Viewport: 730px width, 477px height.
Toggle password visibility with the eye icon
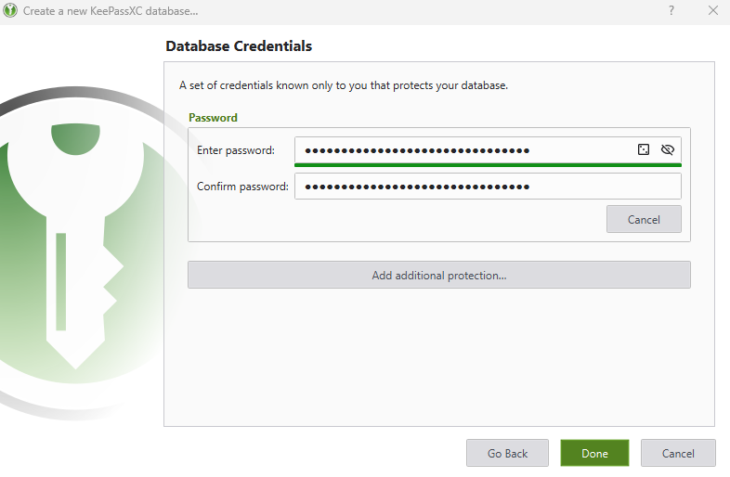pos(667,149)
